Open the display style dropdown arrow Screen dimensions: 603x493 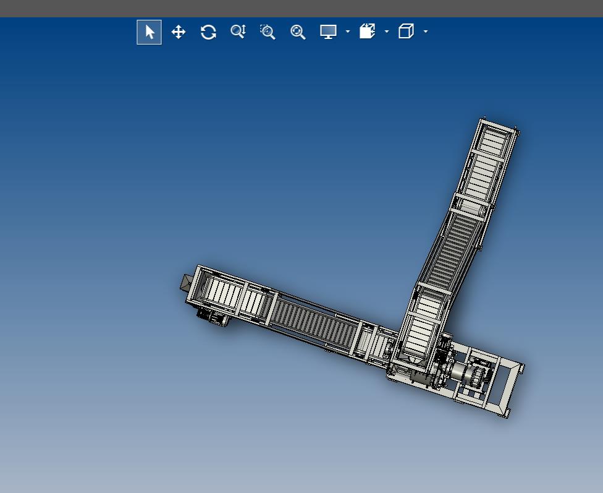348,32
